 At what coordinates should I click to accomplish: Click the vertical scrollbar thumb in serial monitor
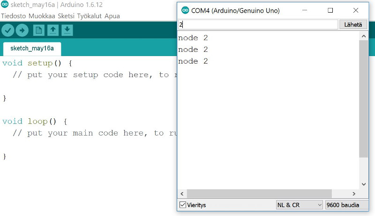point(364,99)
